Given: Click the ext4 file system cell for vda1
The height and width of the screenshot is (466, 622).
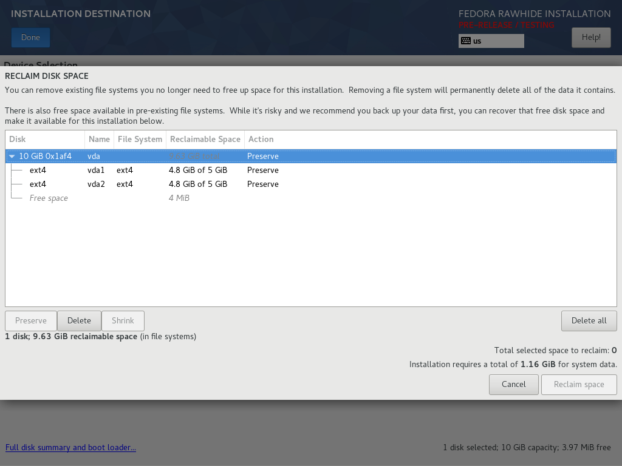Looking at the screenshot, I should 125,171.
